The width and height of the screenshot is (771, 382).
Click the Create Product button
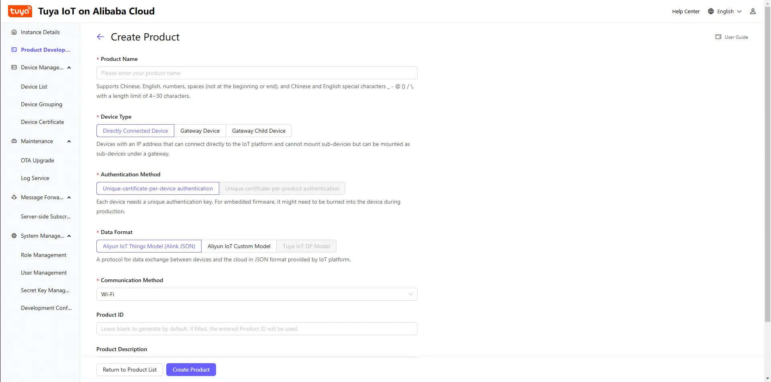pos(191,370)
